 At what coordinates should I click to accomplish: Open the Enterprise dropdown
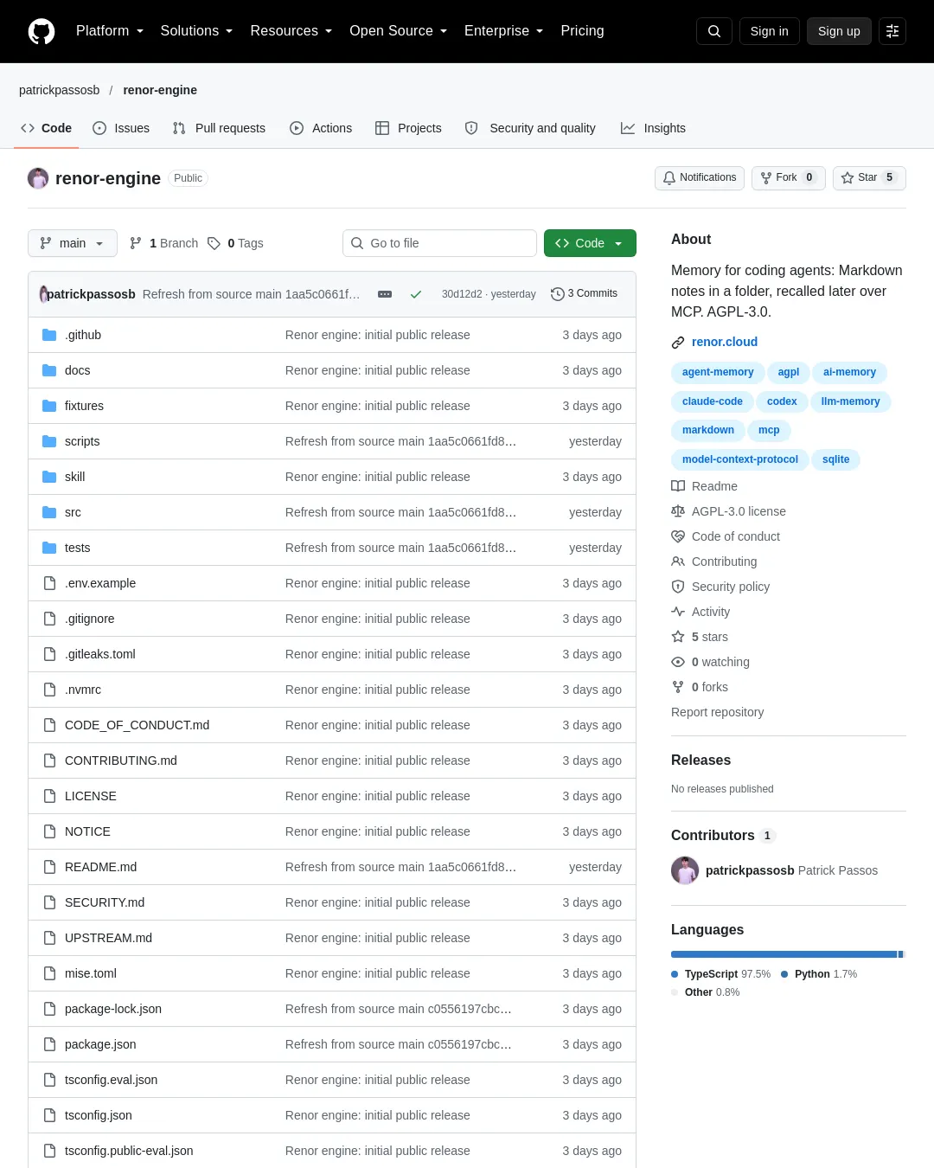[x=503, y=31]
